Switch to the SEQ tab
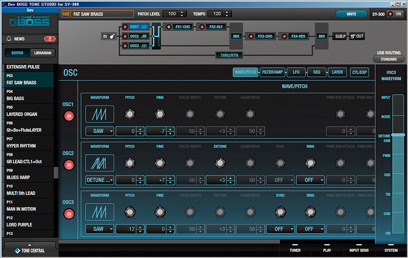 pyautogui.click(x=316, y=72)
